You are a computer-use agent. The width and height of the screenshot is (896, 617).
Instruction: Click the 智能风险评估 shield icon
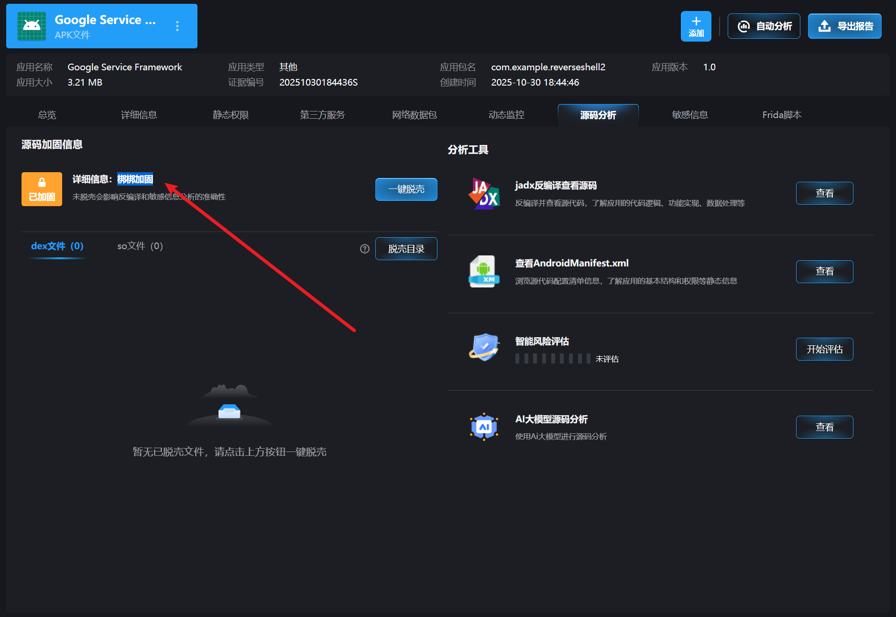tap(484, 348)
